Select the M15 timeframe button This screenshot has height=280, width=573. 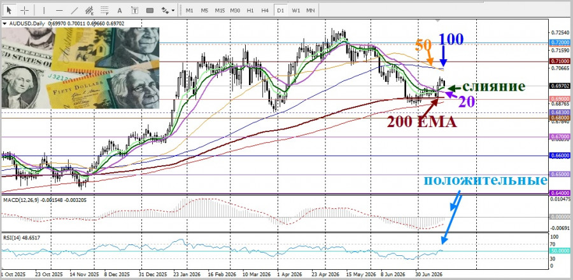coord(220,10)
